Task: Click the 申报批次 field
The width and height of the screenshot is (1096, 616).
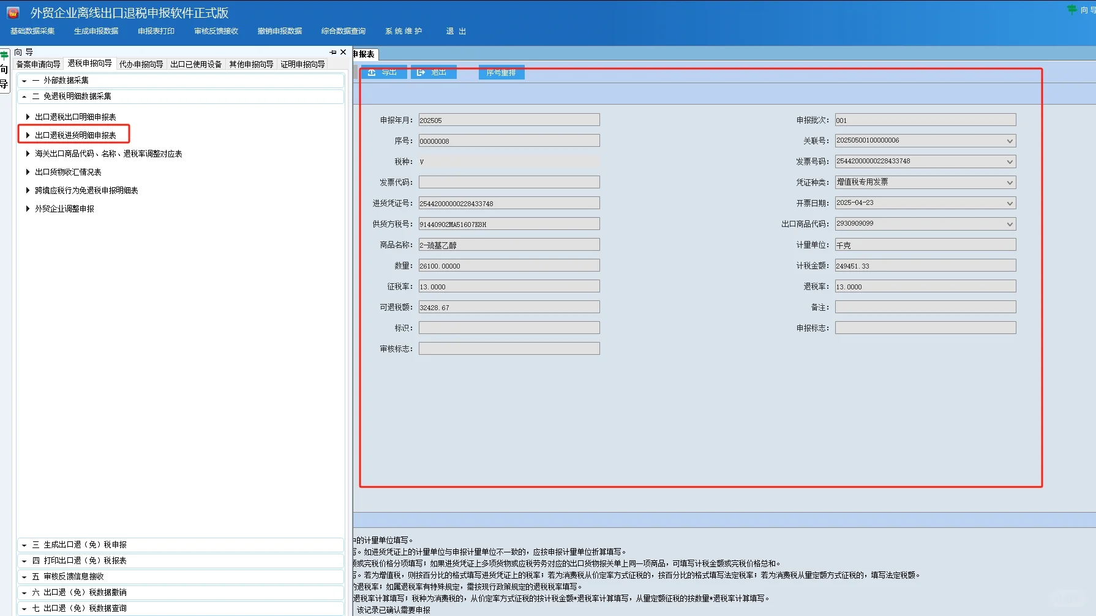Action: click(x=926, y=120)
